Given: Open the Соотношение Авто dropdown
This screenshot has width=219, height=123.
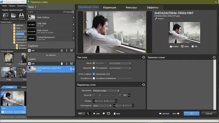Looking at the screenshot, I should (102, 106).
